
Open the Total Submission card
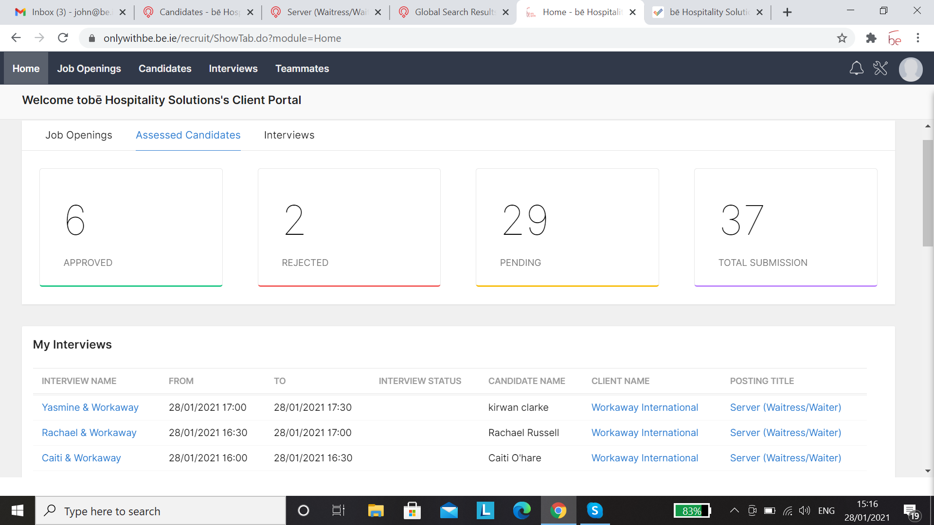pyautogui.click(x=786, y=227)
